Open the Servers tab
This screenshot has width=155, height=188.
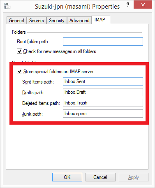coord(37,21)
